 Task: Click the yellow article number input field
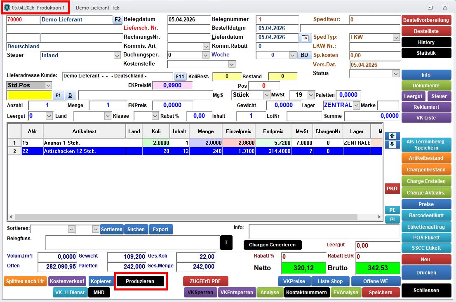pyautogui.click(x=29, y=95)
